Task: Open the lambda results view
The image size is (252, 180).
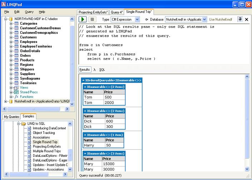Action: (94, 70)
